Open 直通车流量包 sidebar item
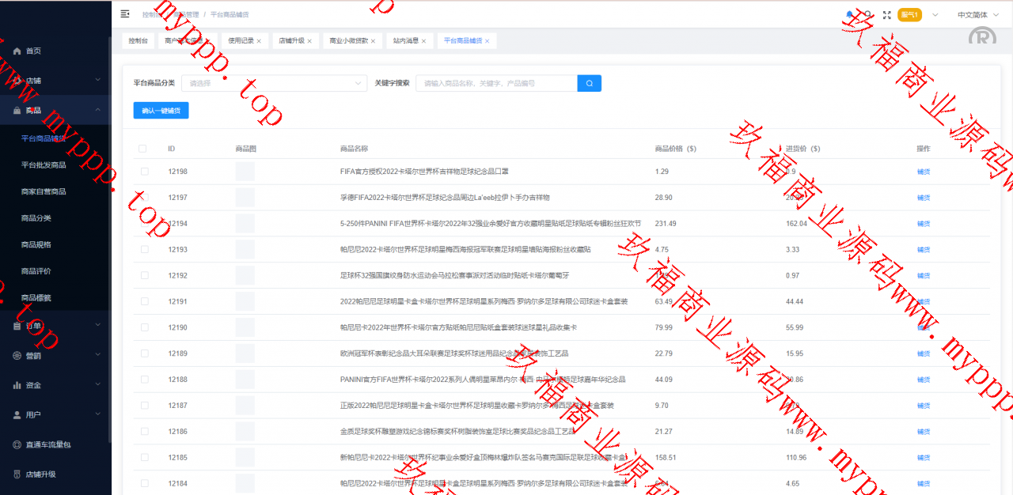 click(x=48, y=444)
